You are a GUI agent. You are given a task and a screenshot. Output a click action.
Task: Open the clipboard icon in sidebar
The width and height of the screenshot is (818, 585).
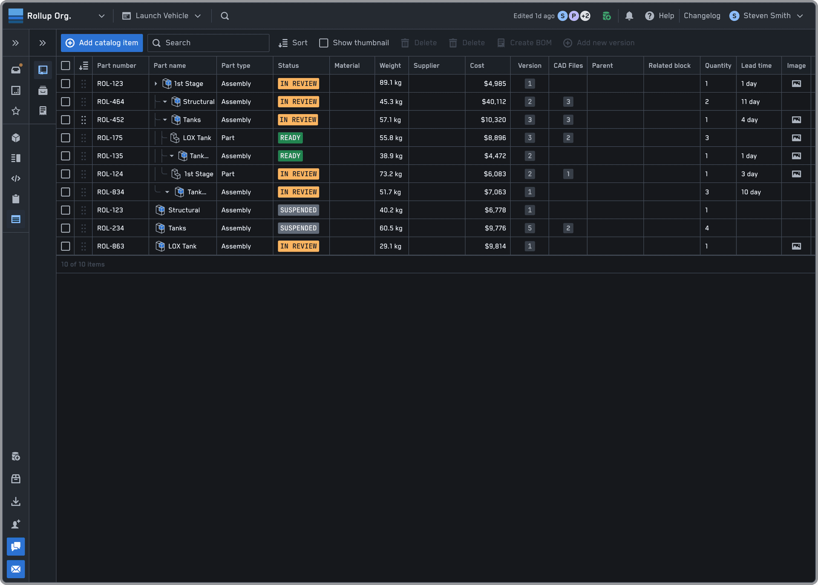pyautogui.click(x=16, y=199)
